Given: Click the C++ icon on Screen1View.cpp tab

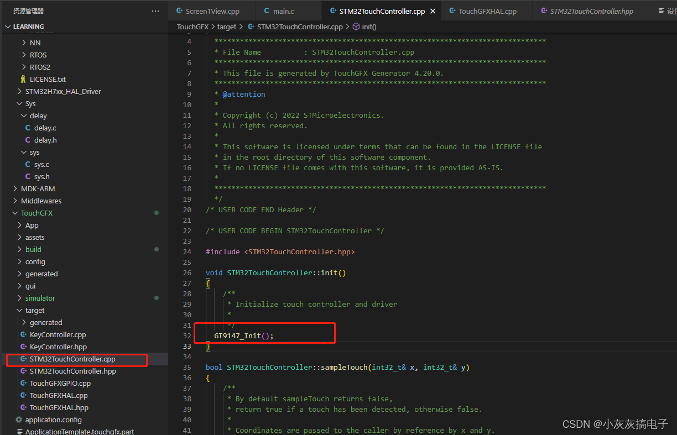Looking at the screenshot, I should click(x=179, y=11).
